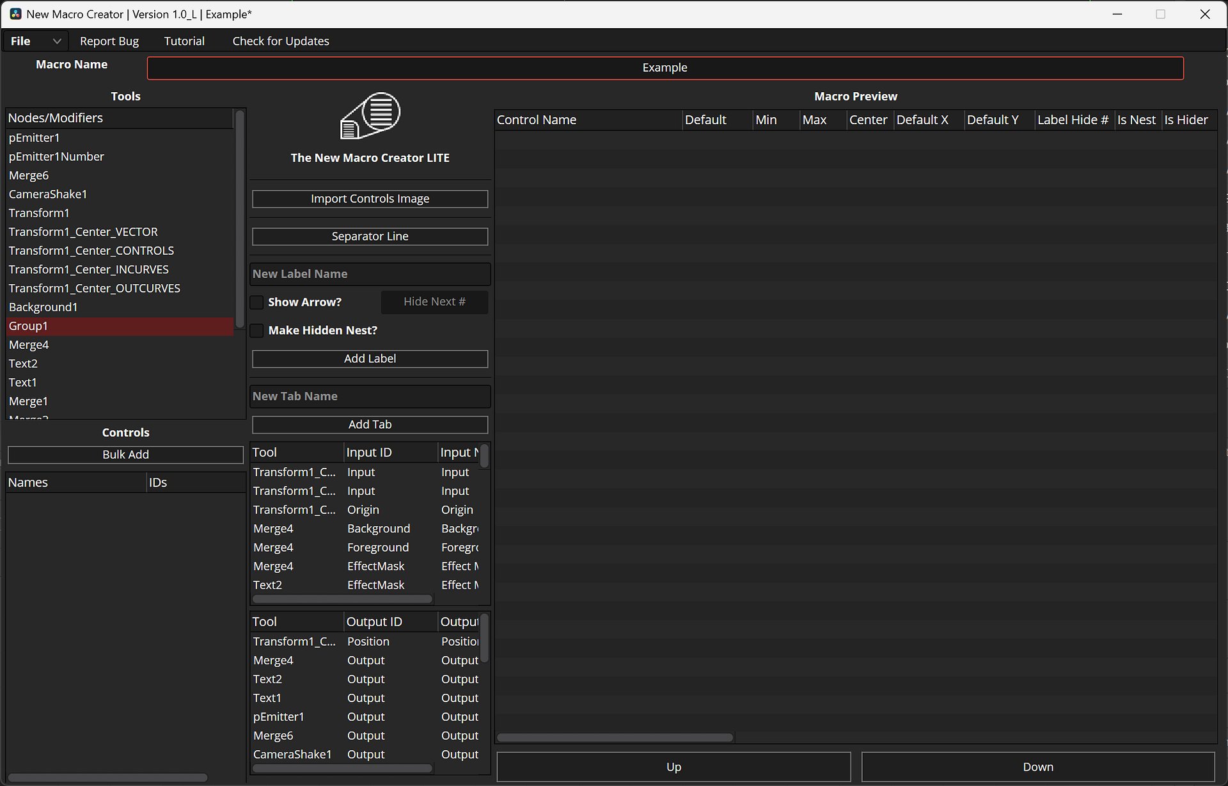
Task: Focus the Macro Name field
Action: pos(665,68)
